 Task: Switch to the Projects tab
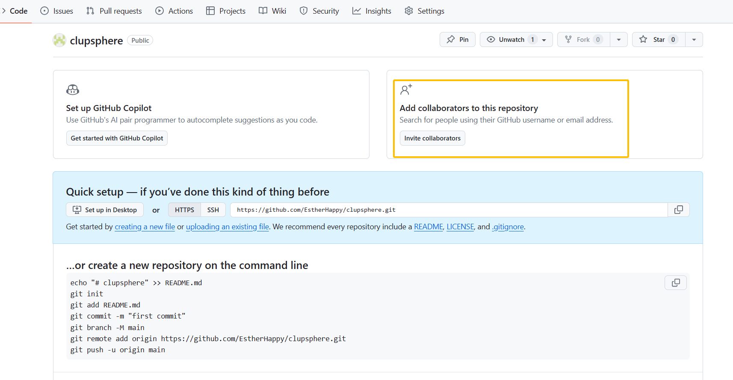pos(226,11)
